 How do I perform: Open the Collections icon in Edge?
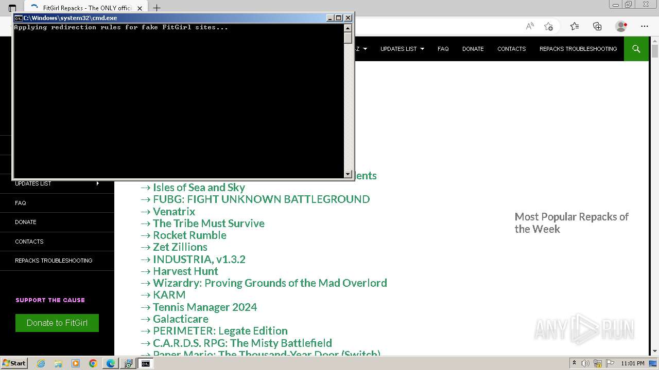[597, 26]
